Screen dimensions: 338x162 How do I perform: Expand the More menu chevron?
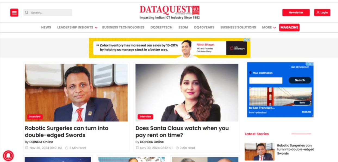[x=275, y=27]
